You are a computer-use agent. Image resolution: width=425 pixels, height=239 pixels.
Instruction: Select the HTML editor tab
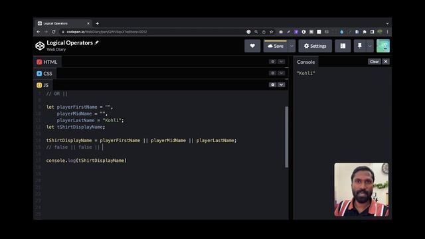click(x=47, y=62)
